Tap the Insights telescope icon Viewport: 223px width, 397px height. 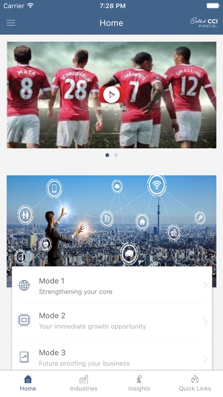click(x=139, y=380)
